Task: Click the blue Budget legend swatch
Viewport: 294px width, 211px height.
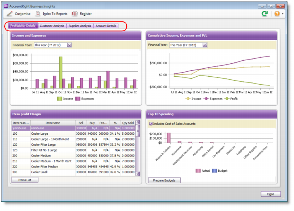Action: click(214, 171)
